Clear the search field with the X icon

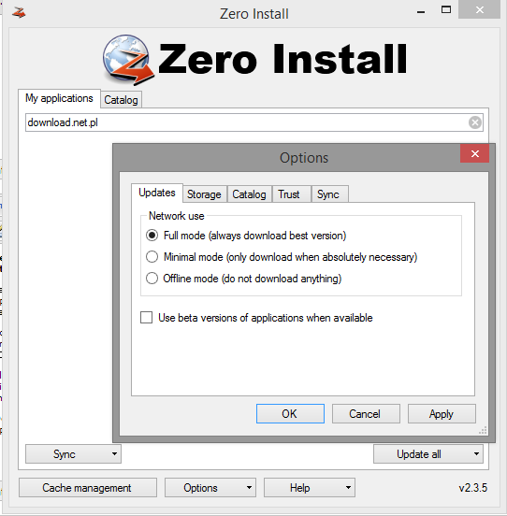point(475,122)
